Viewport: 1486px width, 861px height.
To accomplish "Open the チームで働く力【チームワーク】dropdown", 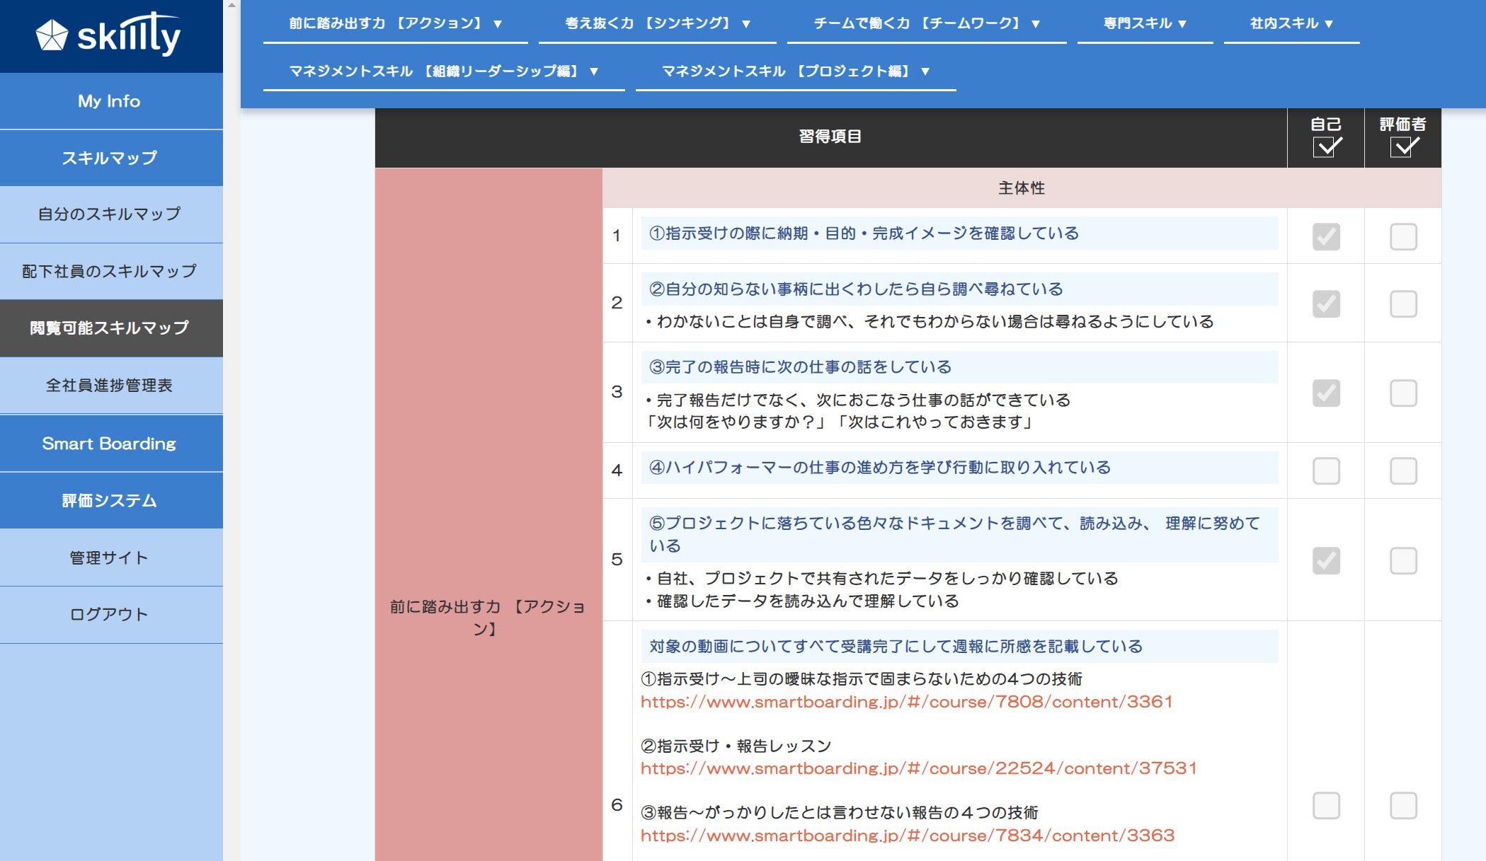I will [x=925, y=22].
